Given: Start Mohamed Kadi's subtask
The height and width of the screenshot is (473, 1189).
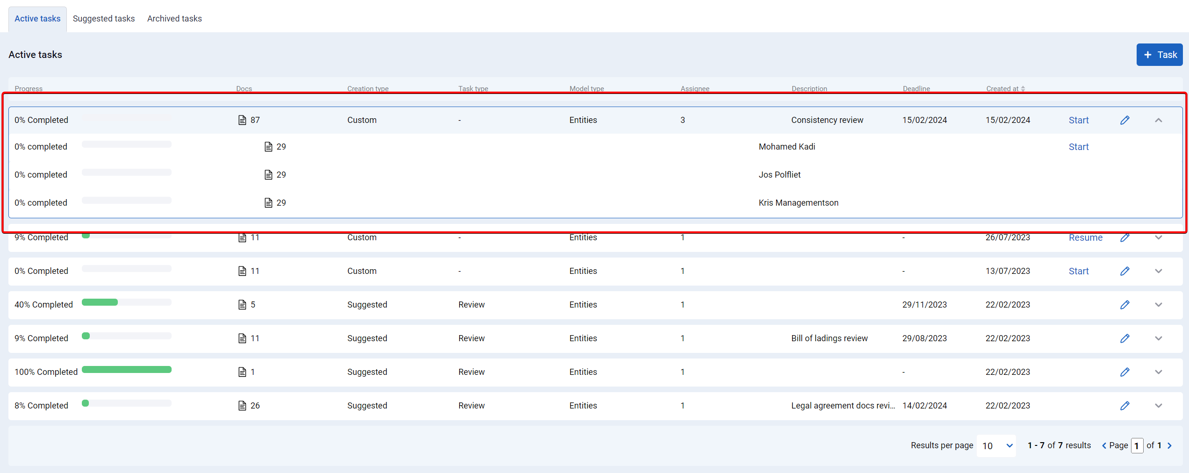Looking at the screenshot, I should point(1079,147).
